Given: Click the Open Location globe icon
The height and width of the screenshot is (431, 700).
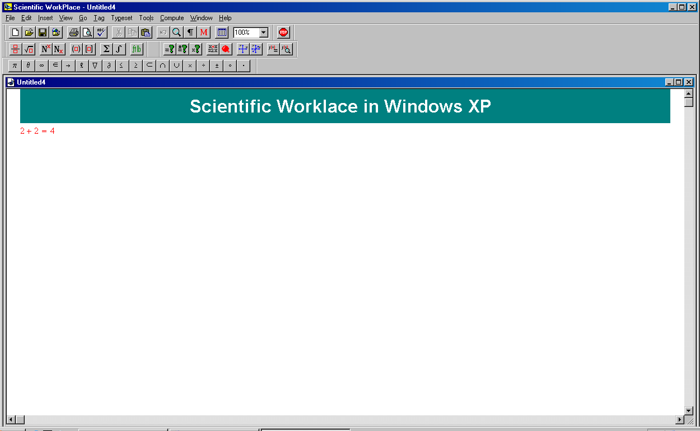Looking at the screenshot, I should pos(55,32).
